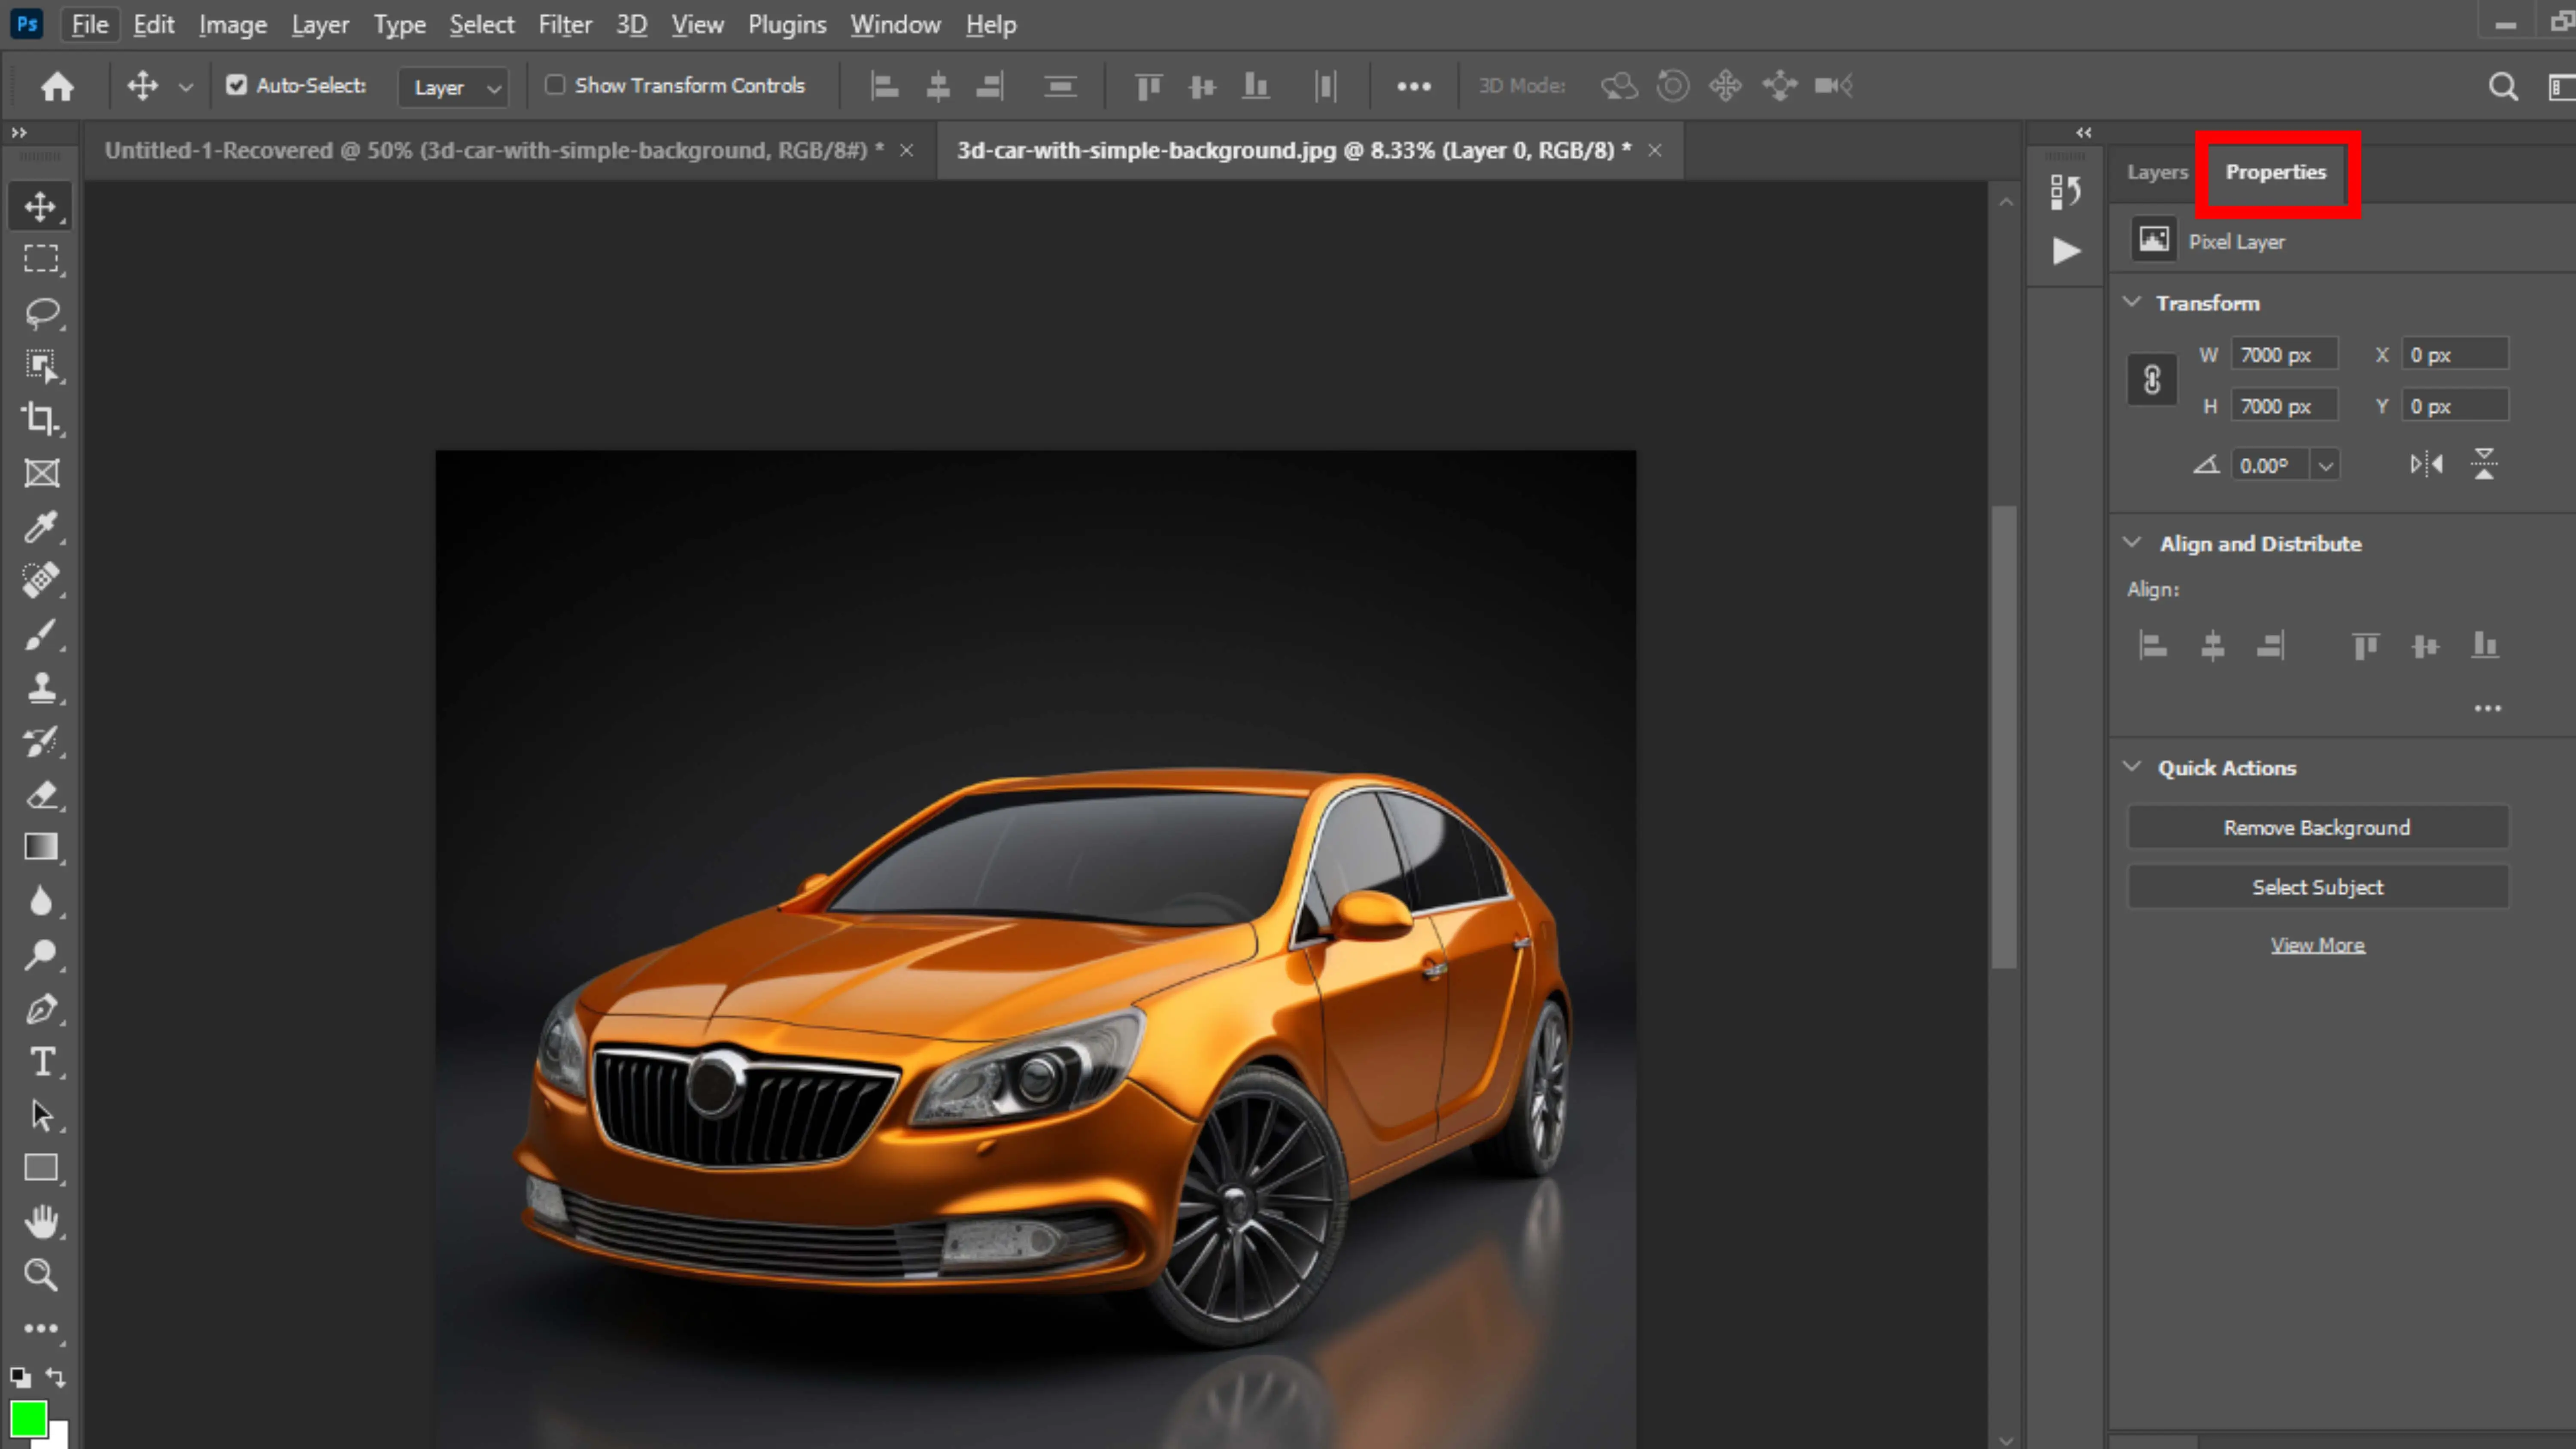The width and height of the screenshot is (2576, 1449).
Task: Click the canvas vertical scrollbar thumb
Action: click(x=2004, y=737)
